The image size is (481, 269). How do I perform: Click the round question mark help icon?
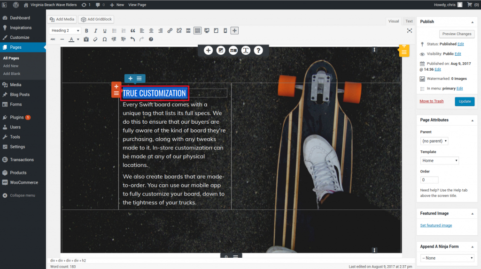[x=258, y=51]
